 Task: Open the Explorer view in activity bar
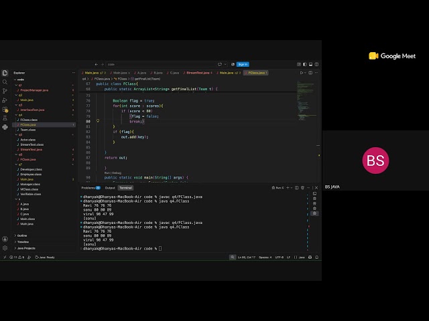click(5, 73)
